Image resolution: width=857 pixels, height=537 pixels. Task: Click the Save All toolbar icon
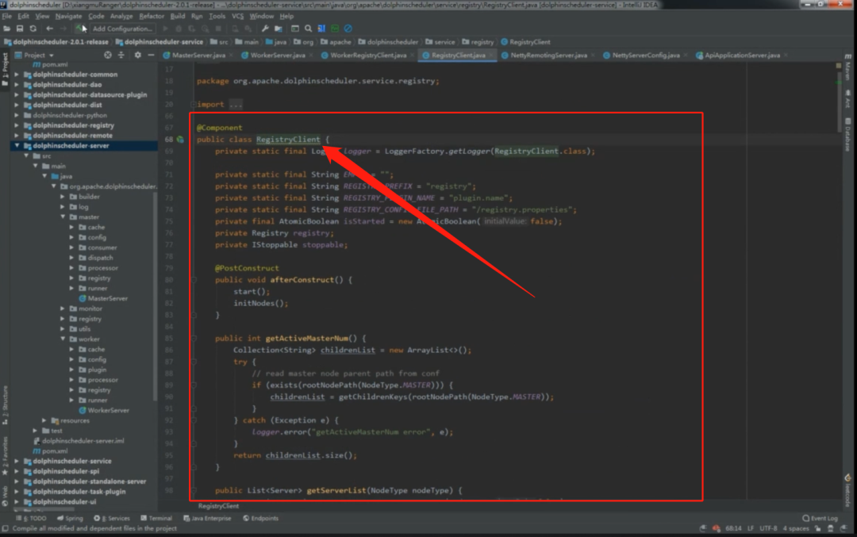20,29
